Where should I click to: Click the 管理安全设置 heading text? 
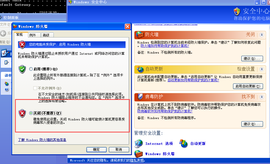tap(148, 133)
